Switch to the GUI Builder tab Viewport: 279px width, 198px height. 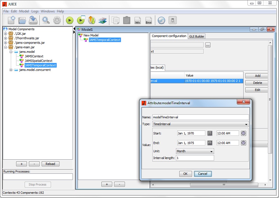click(197, 36)
